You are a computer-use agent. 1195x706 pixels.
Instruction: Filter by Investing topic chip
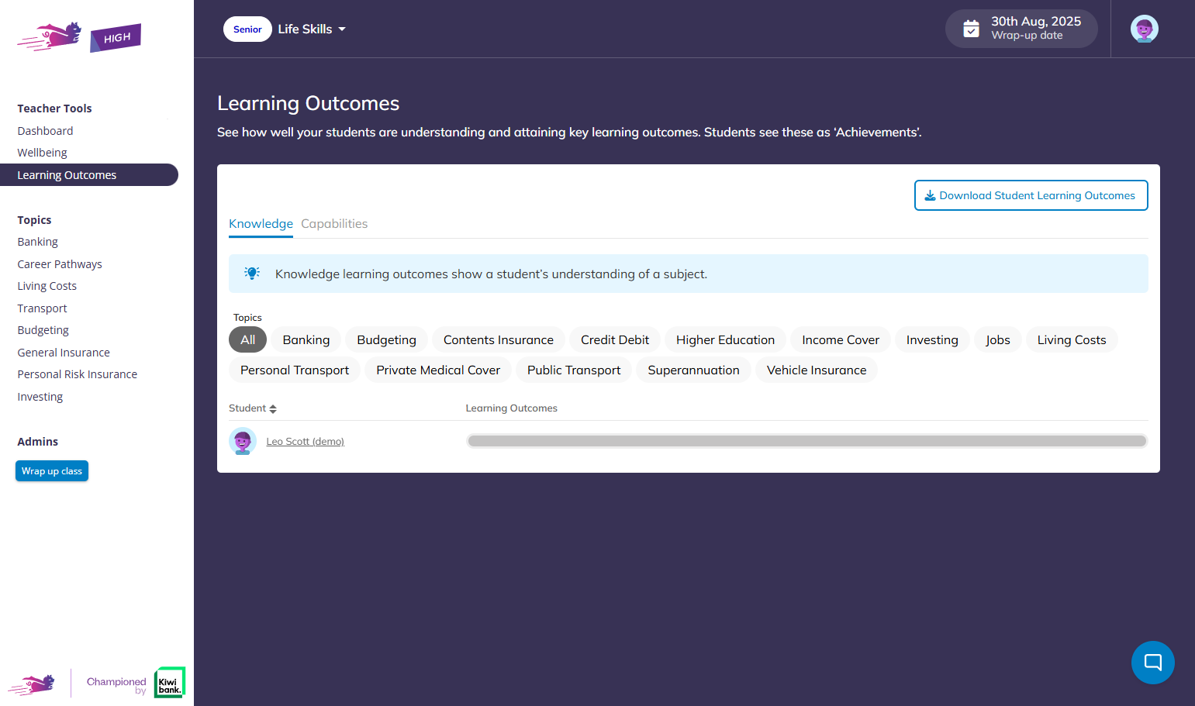pyautogui.click(x=932, y=339)
